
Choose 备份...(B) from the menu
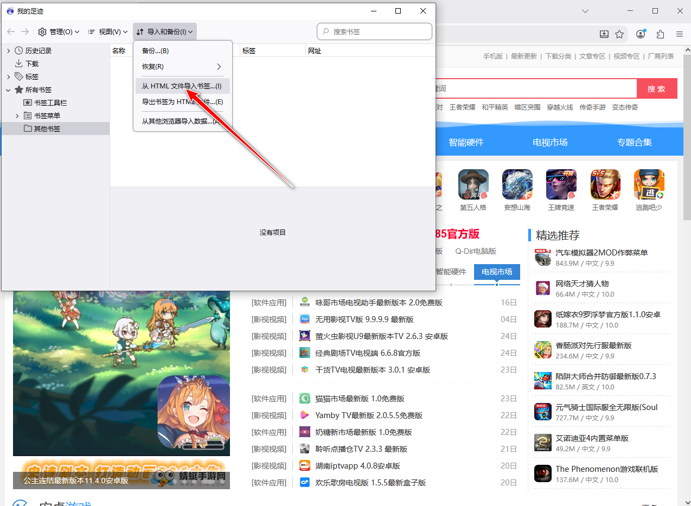[183, 51]
